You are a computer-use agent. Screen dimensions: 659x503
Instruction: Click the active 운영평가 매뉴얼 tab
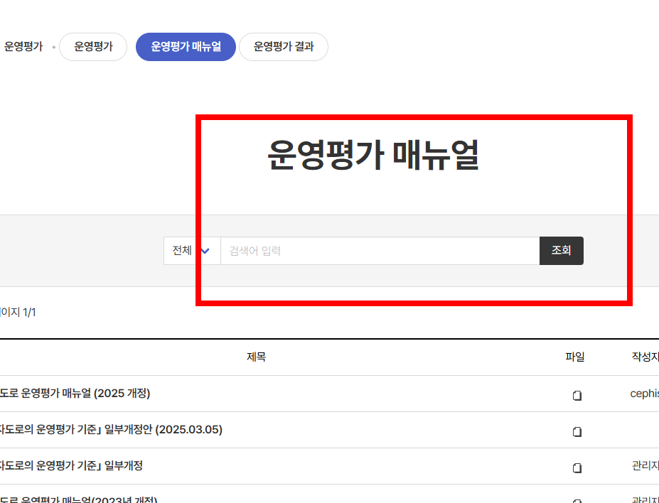pos(185,46)
